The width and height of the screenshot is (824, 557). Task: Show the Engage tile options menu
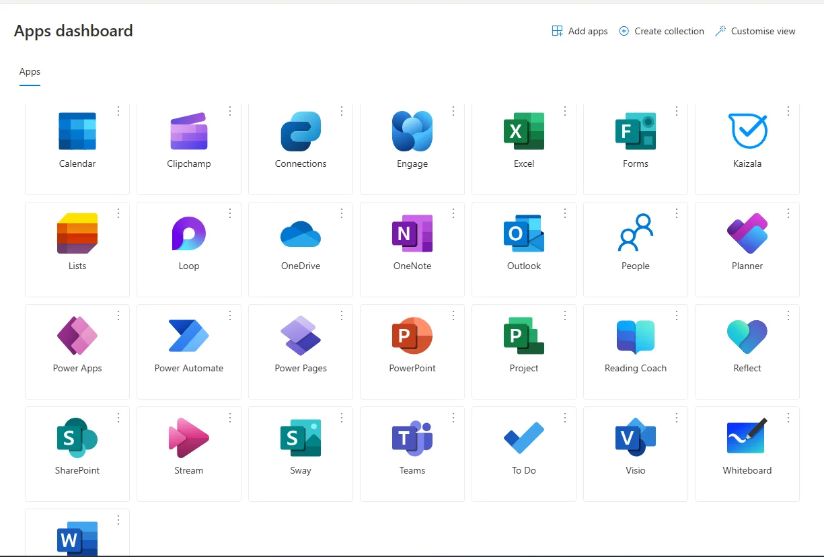453,111
